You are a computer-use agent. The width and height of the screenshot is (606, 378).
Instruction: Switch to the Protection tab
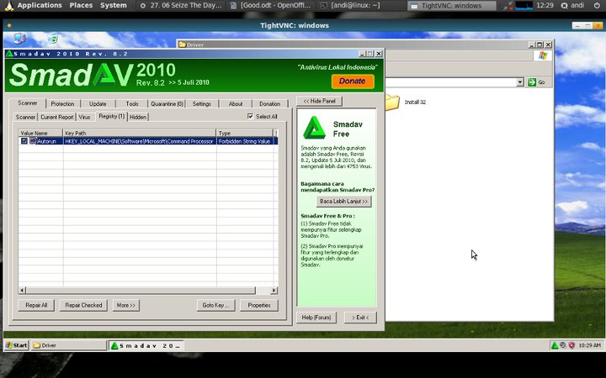62,104
